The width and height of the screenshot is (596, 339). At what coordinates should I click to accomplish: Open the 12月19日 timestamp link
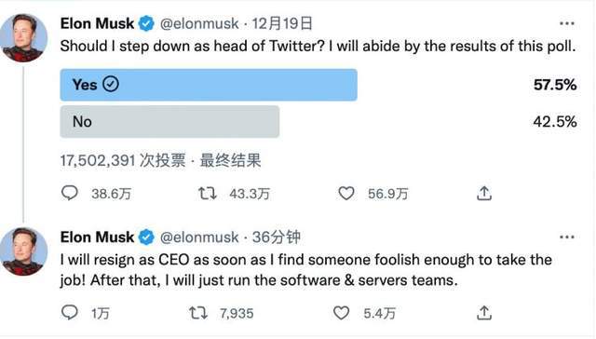[282, 23]
